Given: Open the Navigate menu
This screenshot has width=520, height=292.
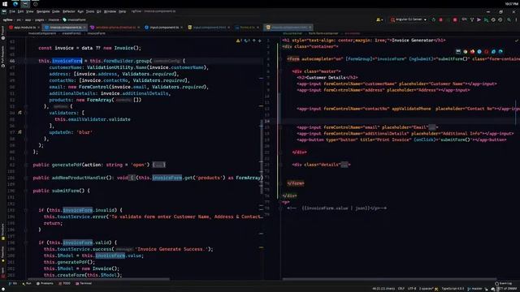Looking at the screenshot, I should [43, 11].
